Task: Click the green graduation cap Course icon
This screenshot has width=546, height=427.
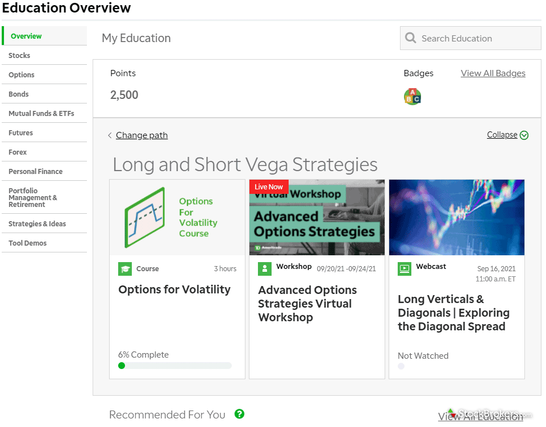Action: click(125, 269)
